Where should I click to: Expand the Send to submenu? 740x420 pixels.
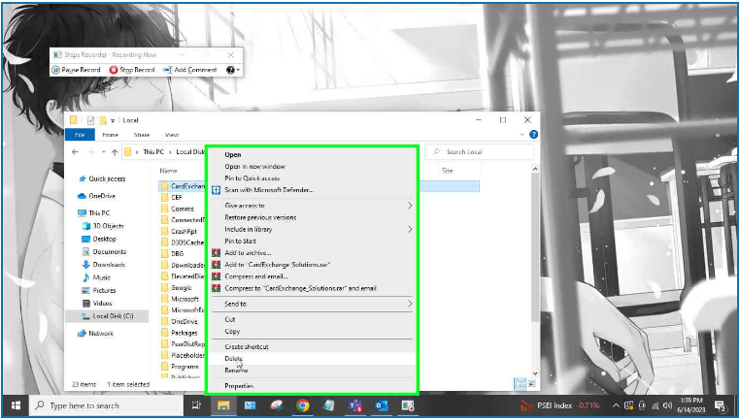pos(312,304)
